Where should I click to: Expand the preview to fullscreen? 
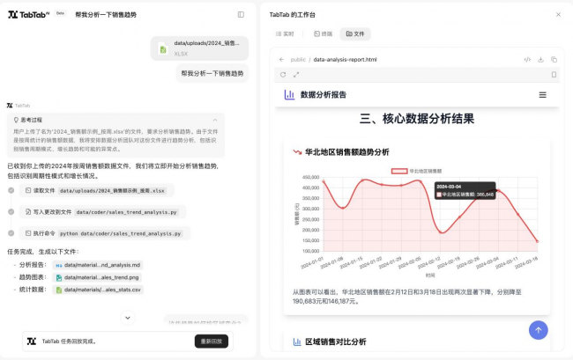(x=296, y=75)
